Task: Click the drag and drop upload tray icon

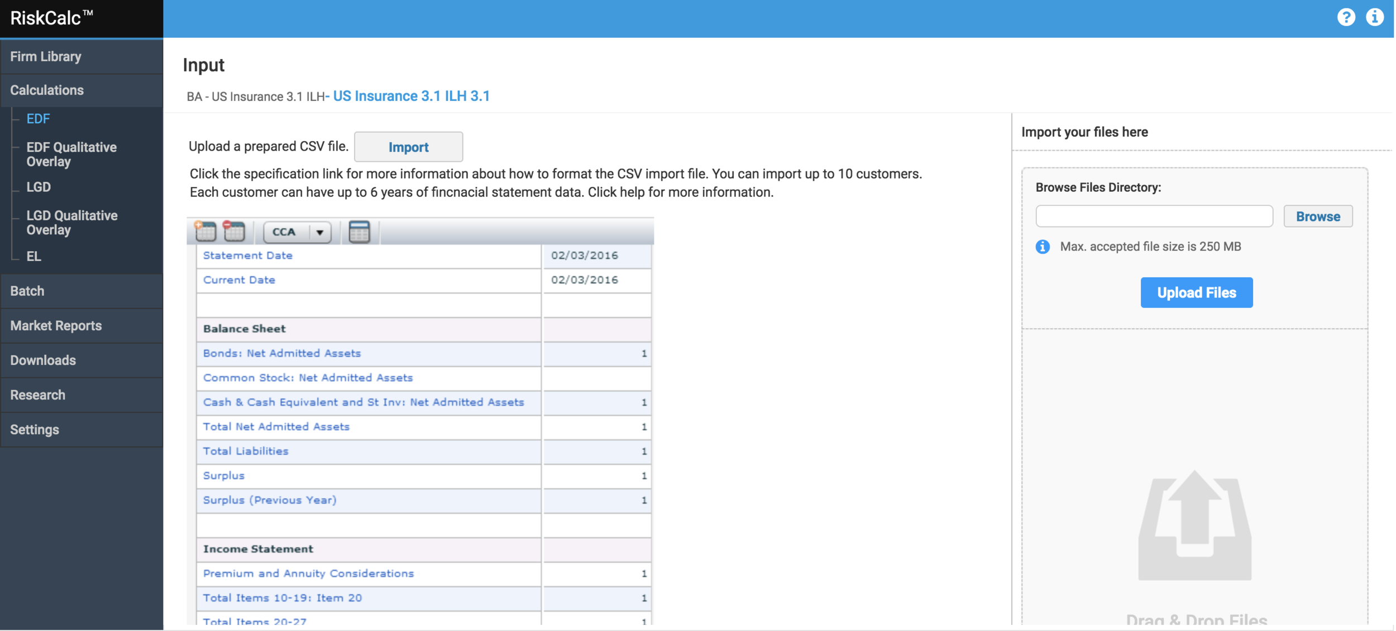Action: [x=1195, y=526]
